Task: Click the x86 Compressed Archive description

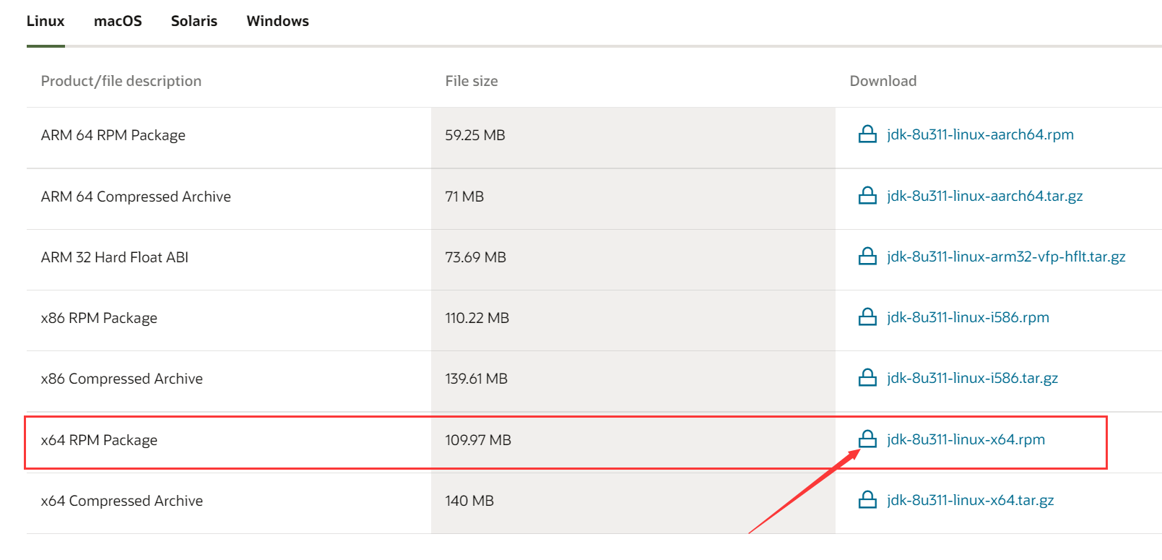Action: coord(122,379)
